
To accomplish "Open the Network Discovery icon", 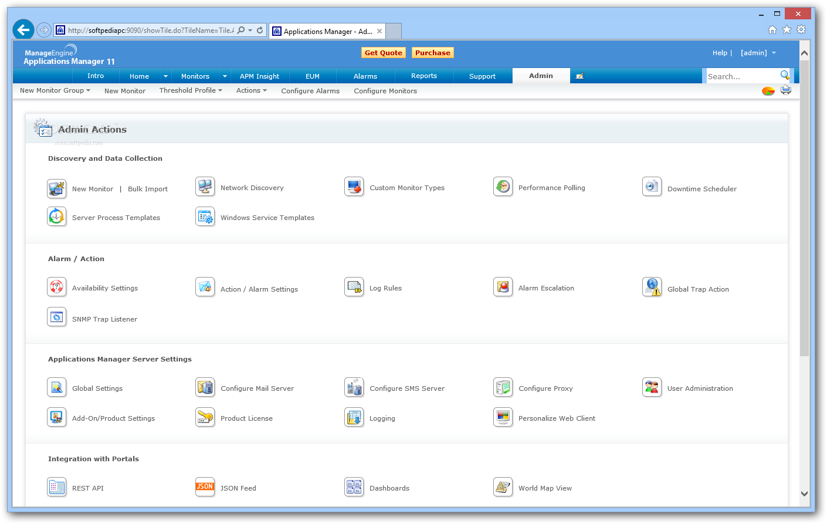I will coord(205,187).
